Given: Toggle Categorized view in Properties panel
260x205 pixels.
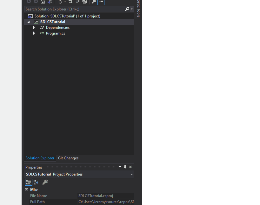Looking at the screenshot, I should tap(29, 182).
